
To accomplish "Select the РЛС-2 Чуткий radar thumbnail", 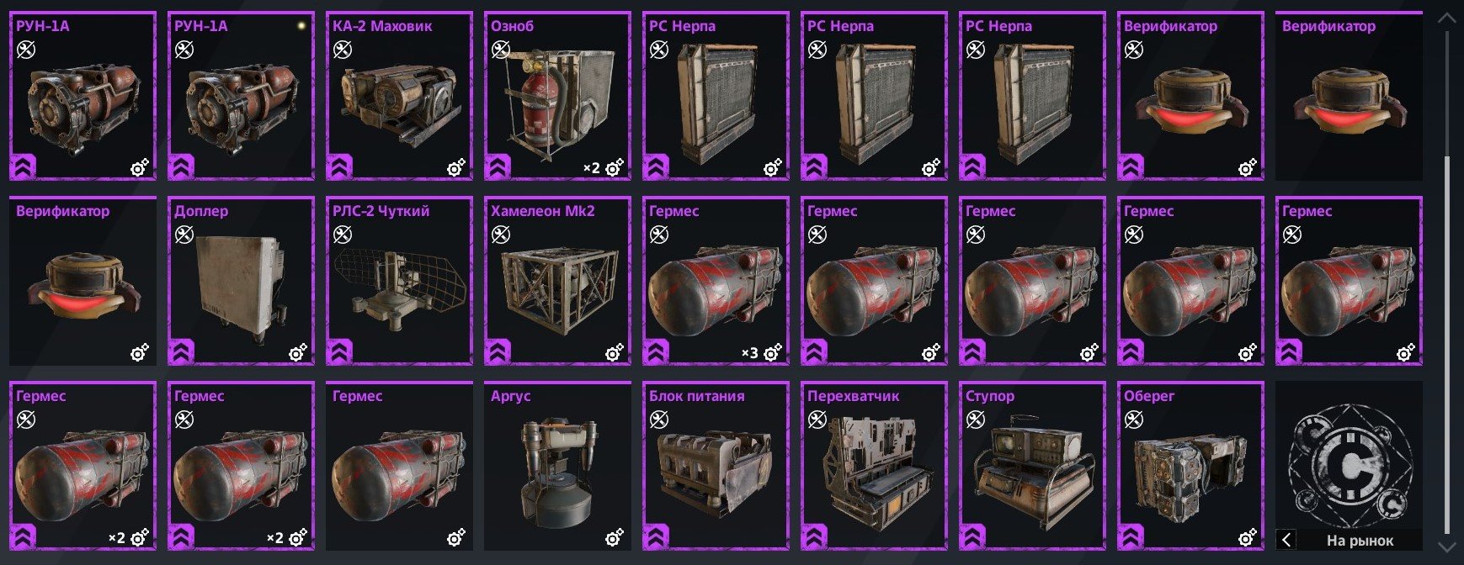I will (x=399, y=281).
